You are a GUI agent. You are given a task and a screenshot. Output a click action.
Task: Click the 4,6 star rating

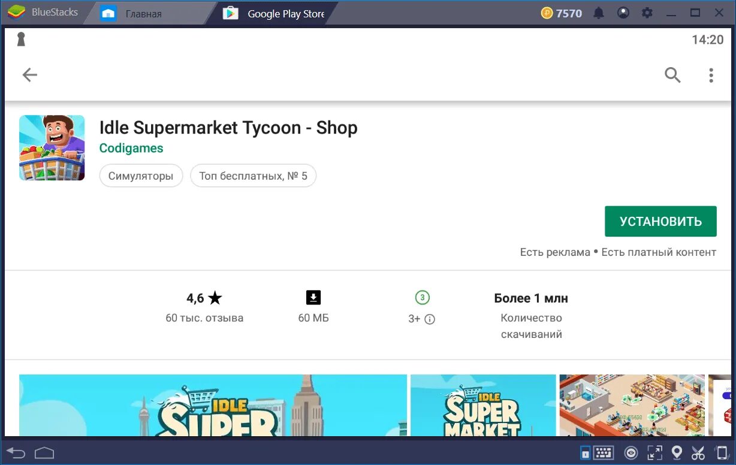point(204,298)
